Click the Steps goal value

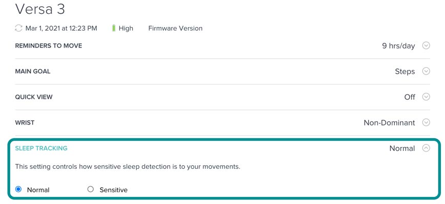pyautogui.click(x=405, y=71)
